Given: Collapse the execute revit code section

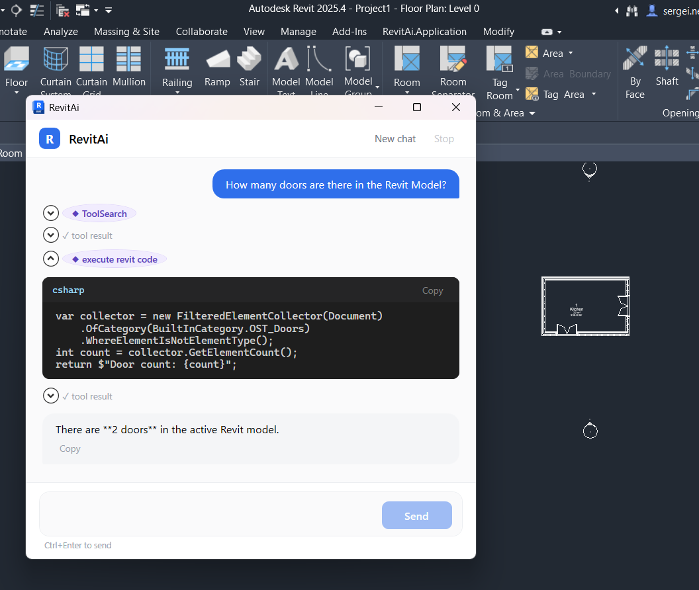Looking at the screenshot, I should 51,259.
